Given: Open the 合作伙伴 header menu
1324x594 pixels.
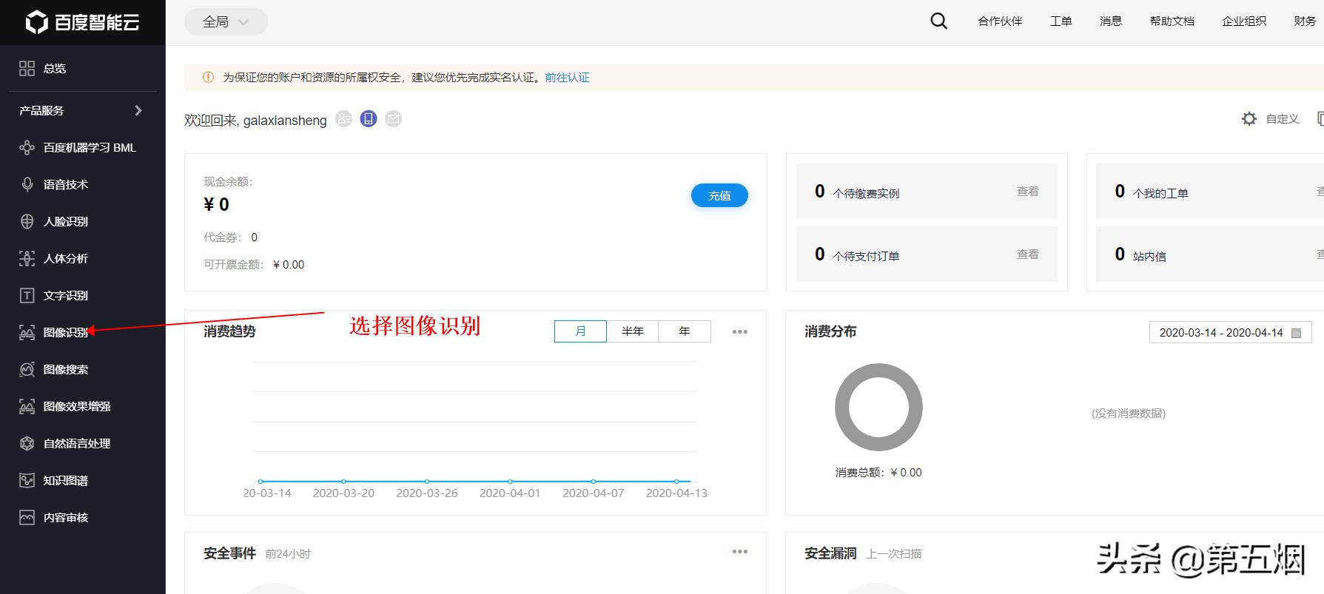Looking at the screenshot, I should point(1000,21).
